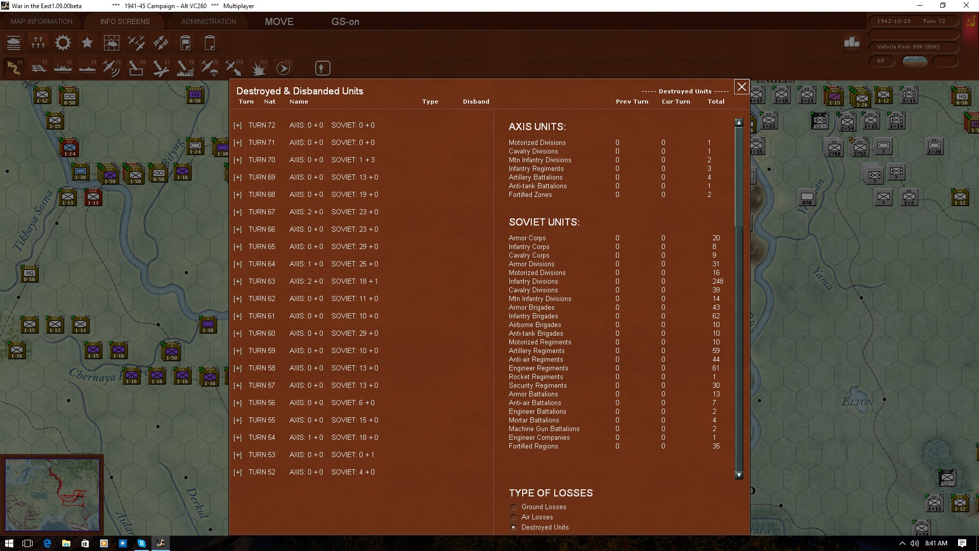Expand the TURN 69 row
979x551 pixels.
pos(238,178)
